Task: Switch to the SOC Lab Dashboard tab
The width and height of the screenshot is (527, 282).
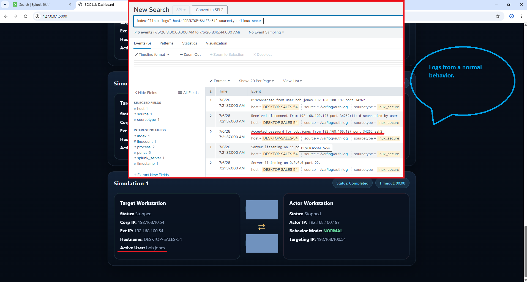Action: tap(99, 4)
